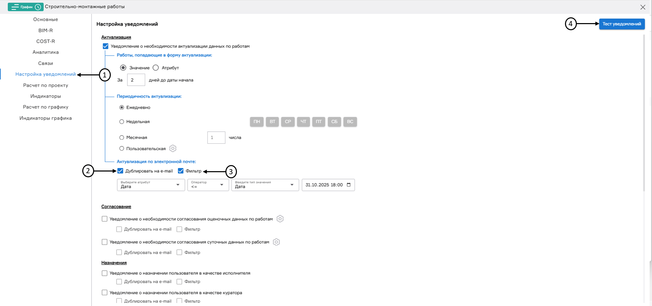Open gear icon for оценочных данных notification
652x306 pixels.
click(x=280, y=219)
